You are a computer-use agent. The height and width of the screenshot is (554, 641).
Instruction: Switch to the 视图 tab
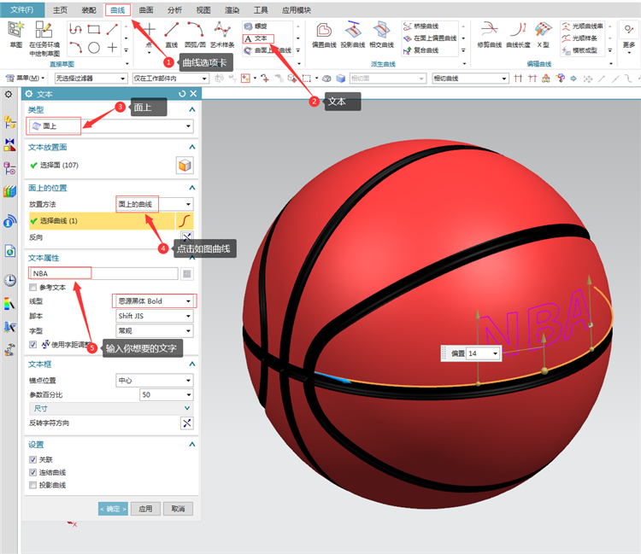coord(203,10)
